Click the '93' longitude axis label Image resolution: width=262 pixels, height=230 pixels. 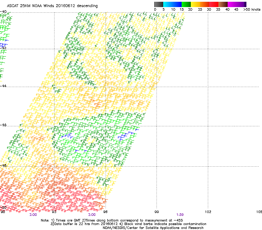pyautogui.click(x=54, y=212)
